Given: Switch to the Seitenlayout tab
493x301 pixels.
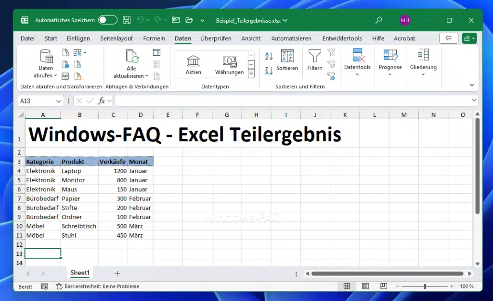Looking at the screenshot, I should click(117, 38).
